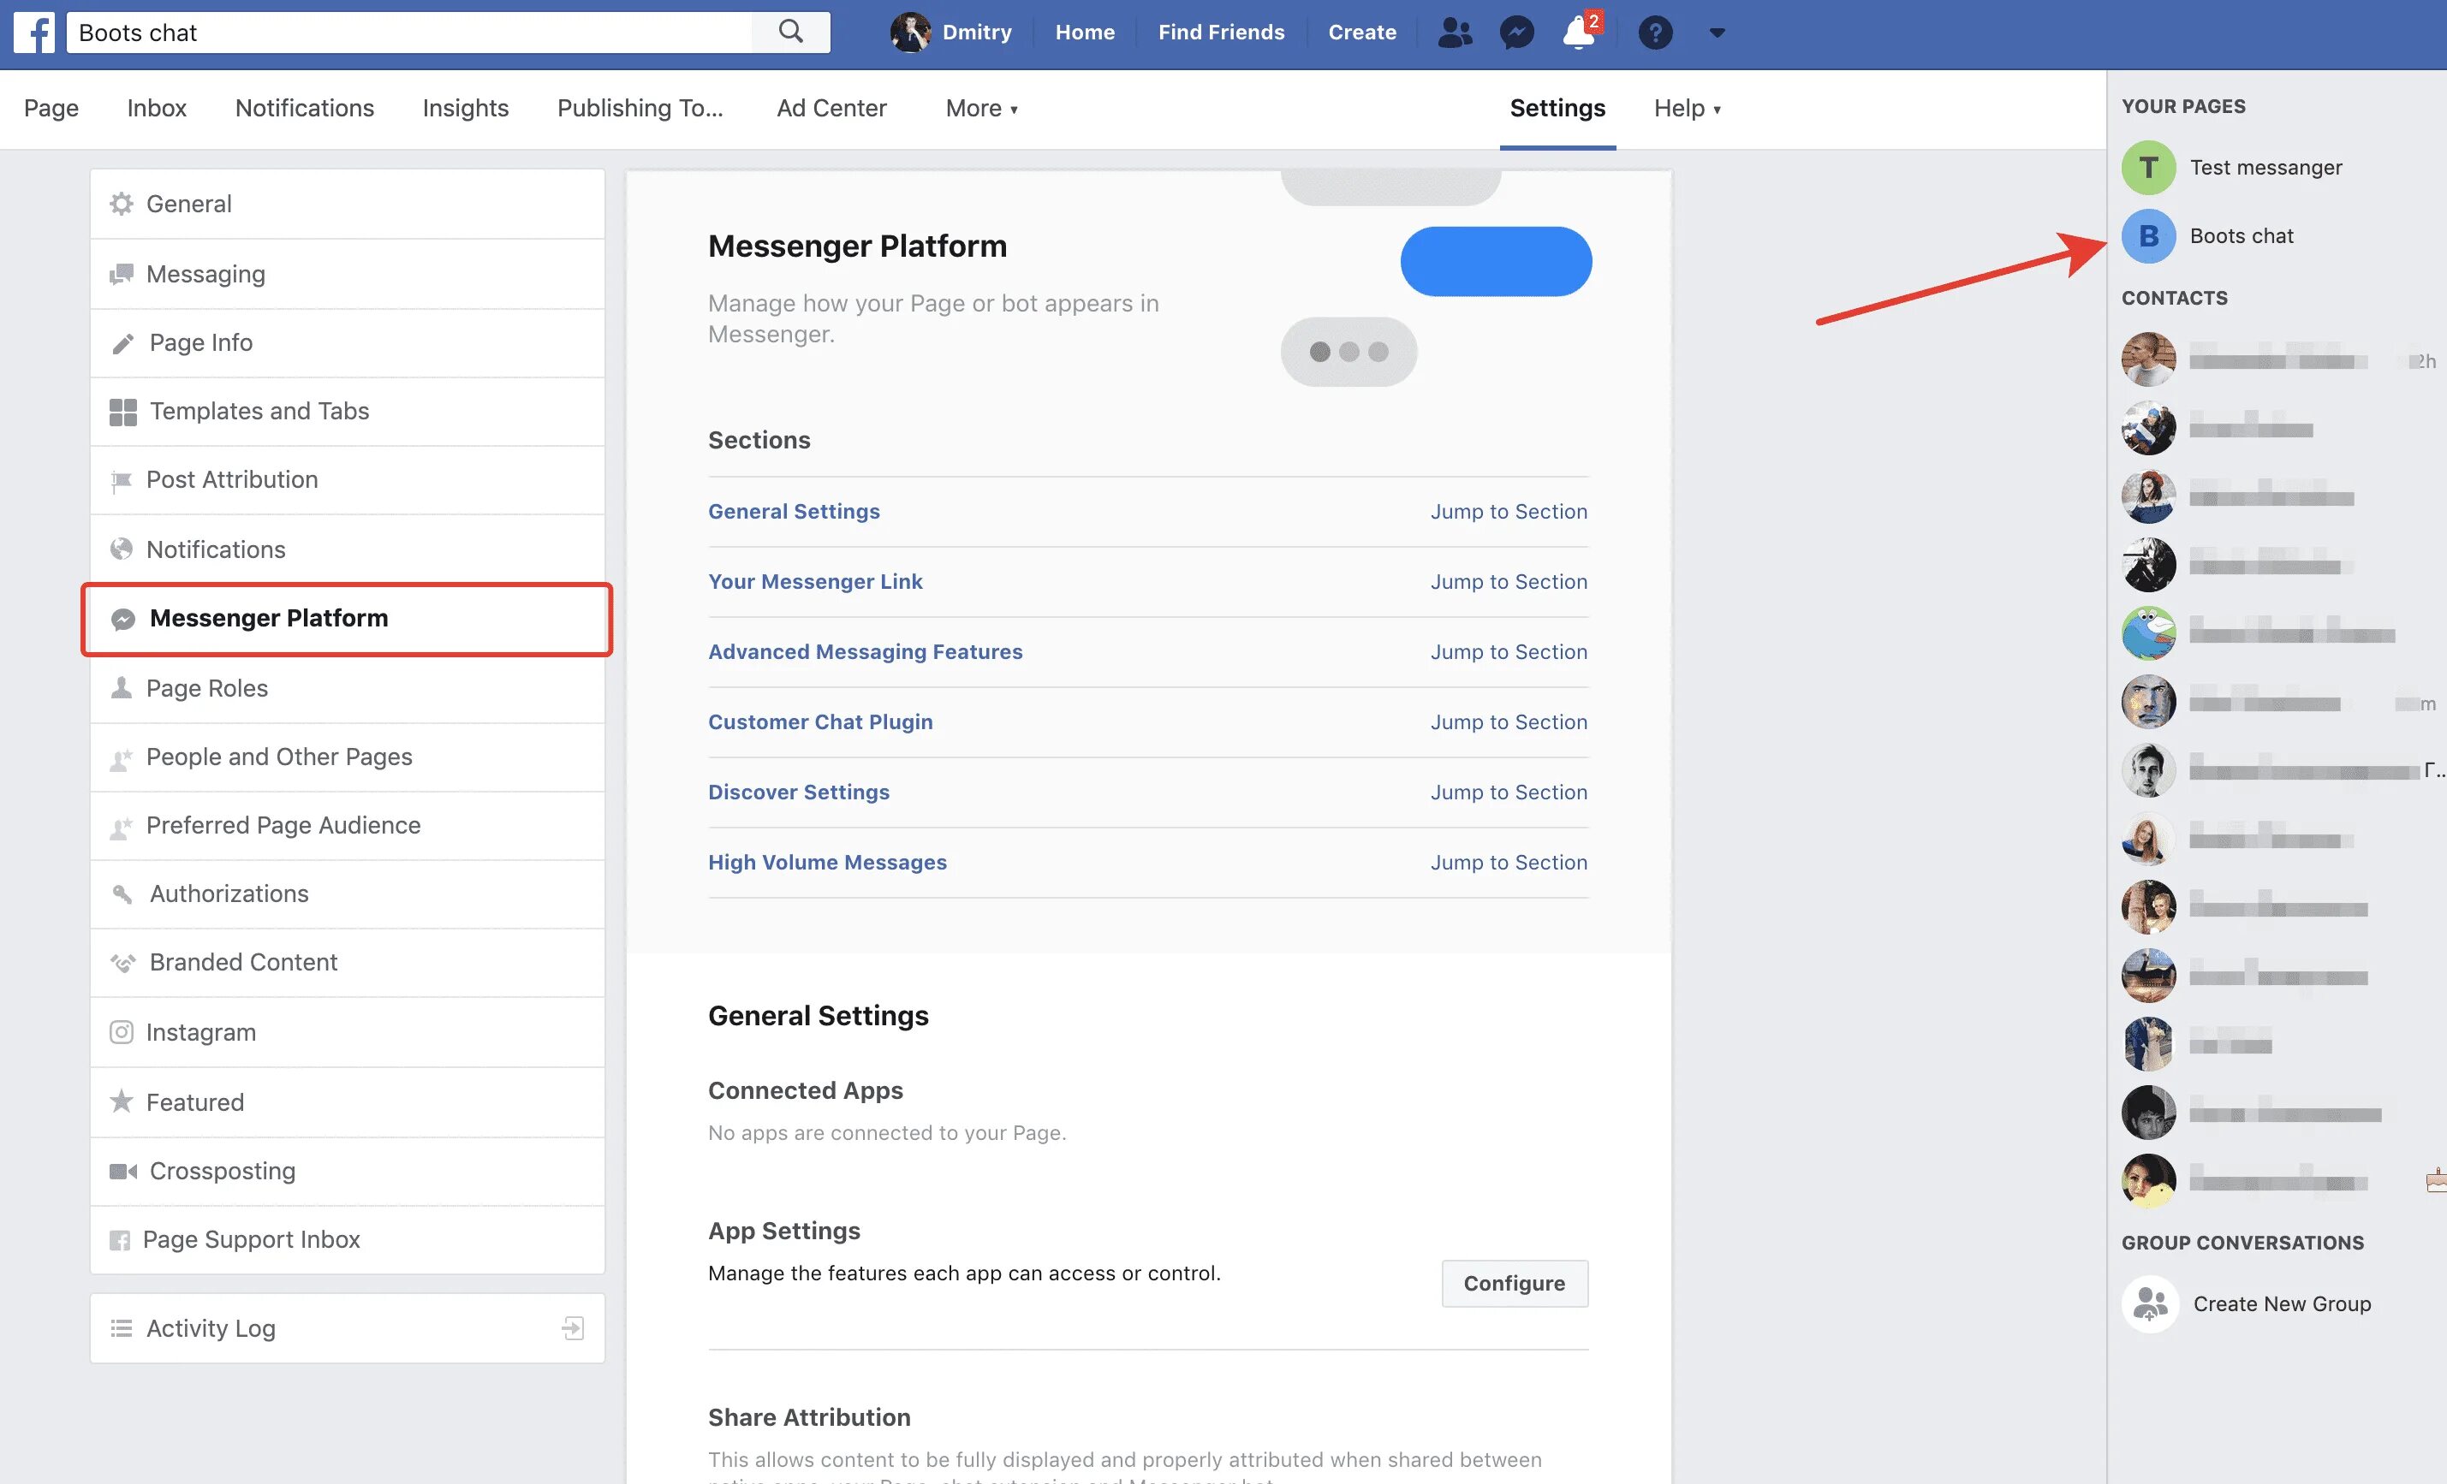This screenshot has width=2447, height=1484.
Task: Open the Ad Center tab
Action: [831, 108]
